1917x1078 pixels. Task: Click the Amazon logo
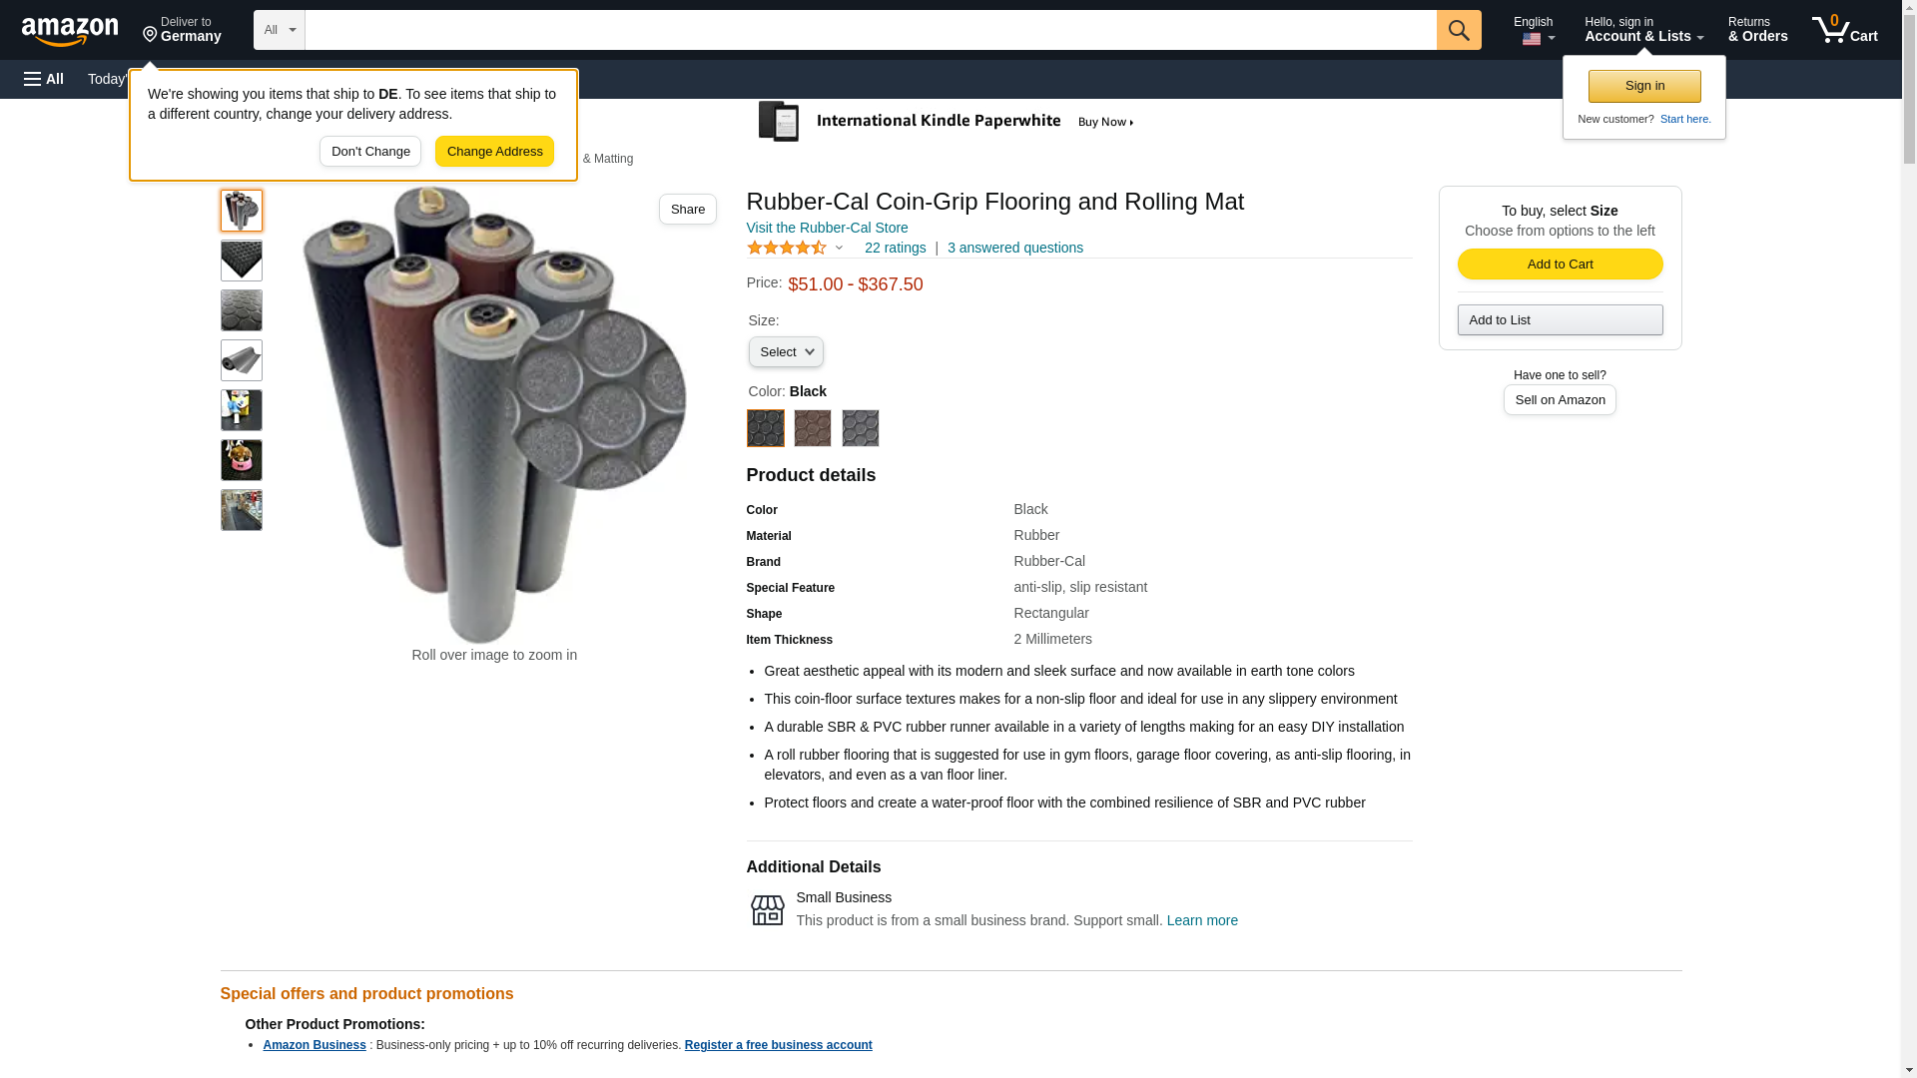click(x=70, y=32)
